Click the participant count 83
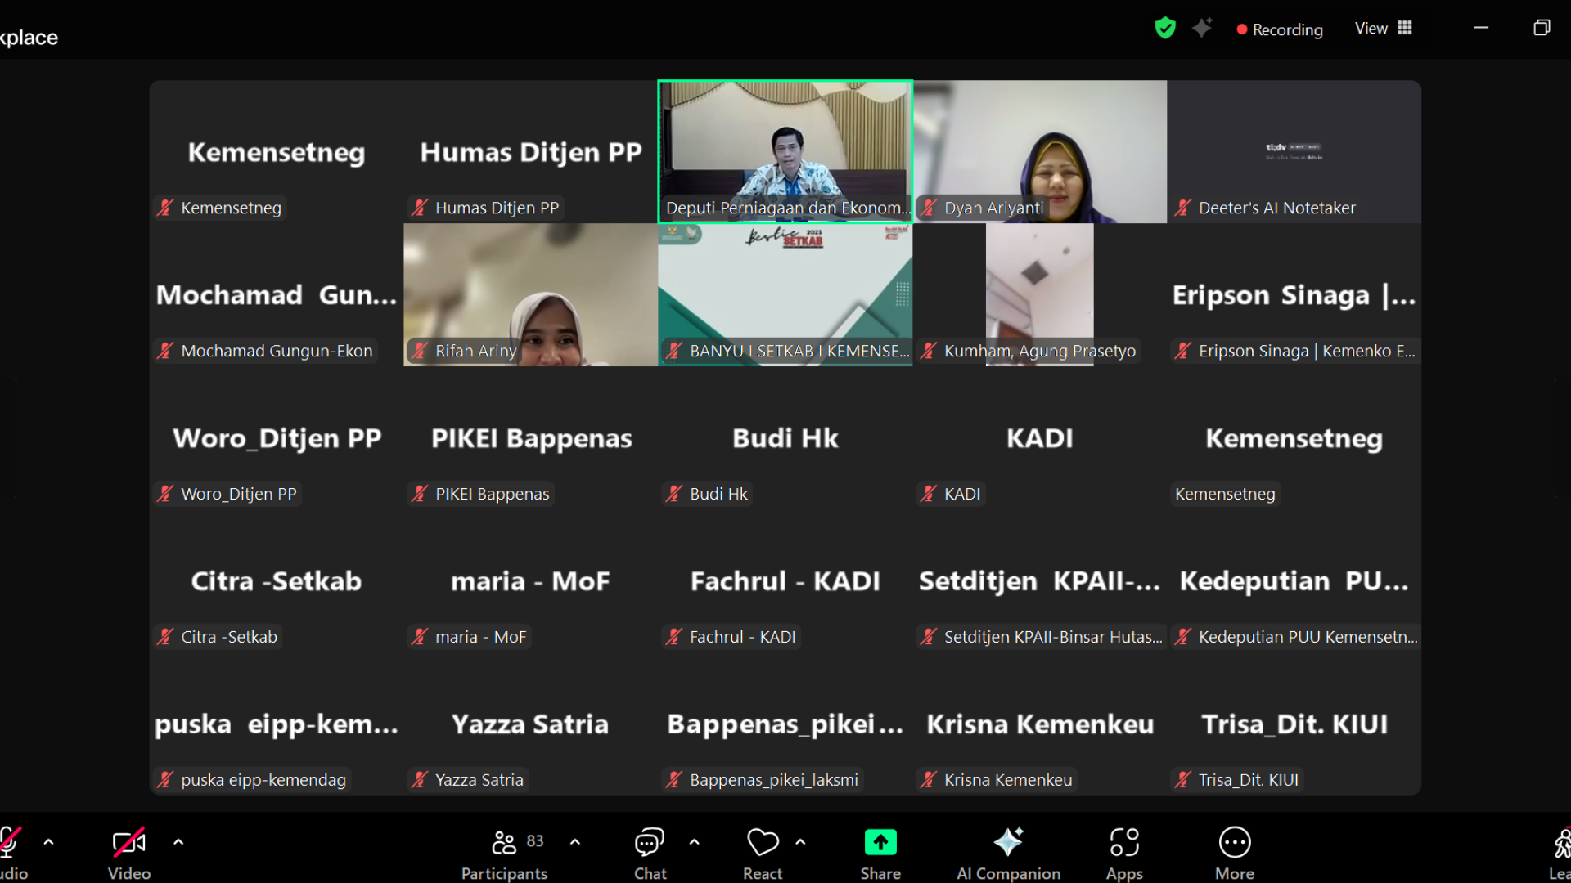The height and width of the screenshot is (883, 1571). point(535,841)
